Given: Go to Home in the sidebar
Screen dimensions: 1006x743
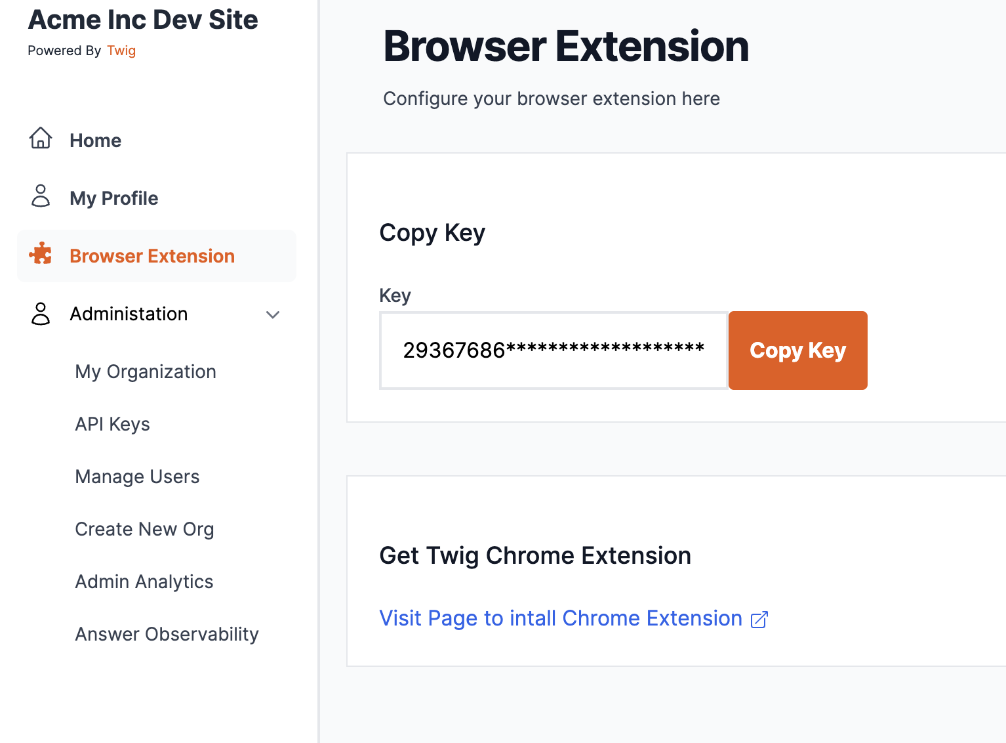Looking at the screenshot, I should [95, 140].
